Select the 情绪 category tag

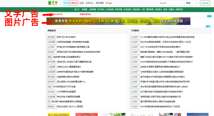click(49, 57)
